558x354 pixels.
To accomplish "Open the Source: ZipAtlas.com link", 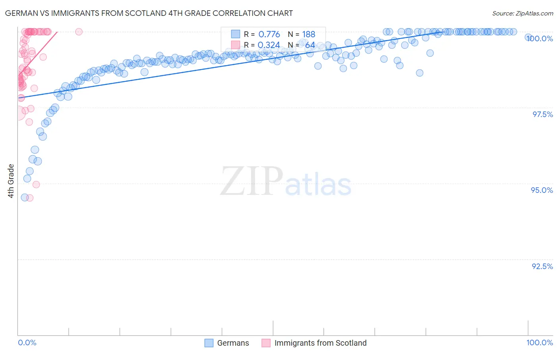I will pyautogui.click(x=523, y=13).
